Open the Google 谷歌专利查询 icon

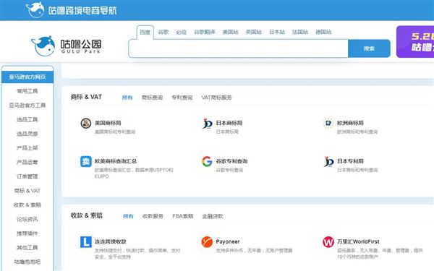207,161
